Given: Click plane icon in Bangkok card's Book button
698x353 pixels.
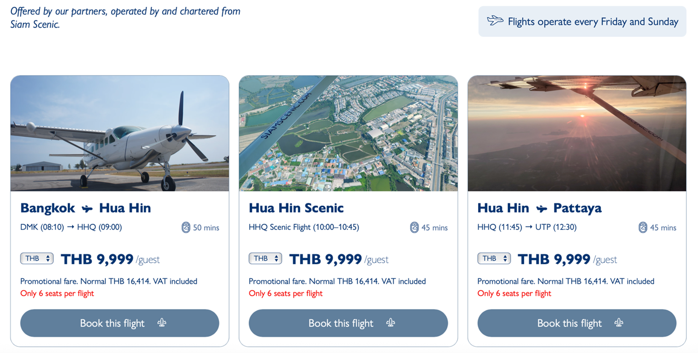Looking at the screenshot, I should (x=162, y=323).
